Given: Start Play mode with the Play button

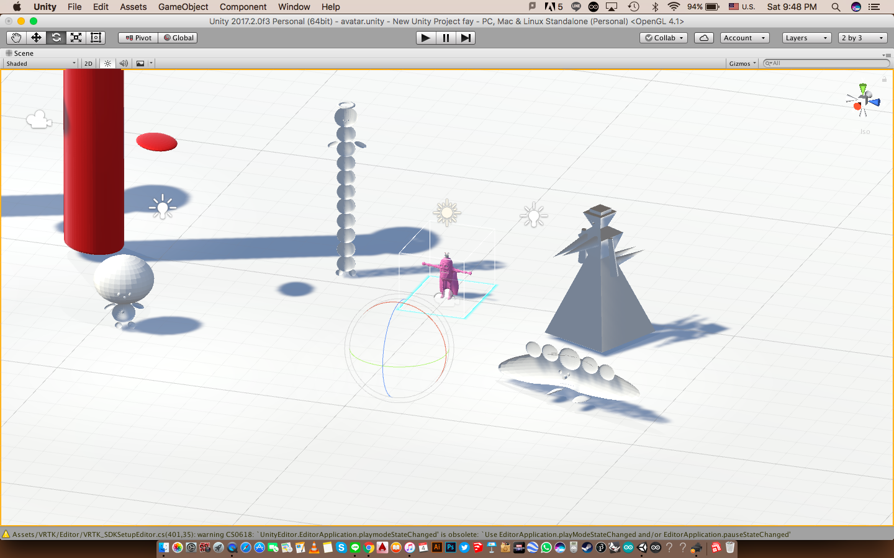Looking at the screenshot, I should pyautogui.click(x=425, y=38).
